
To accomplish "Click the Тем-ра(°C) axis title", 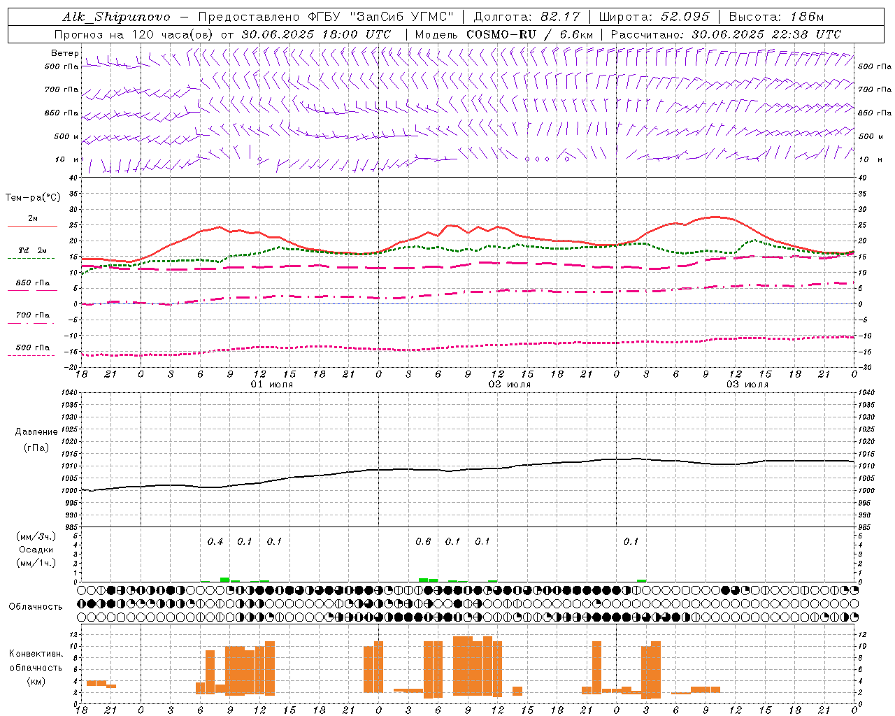I will (33, 198).
